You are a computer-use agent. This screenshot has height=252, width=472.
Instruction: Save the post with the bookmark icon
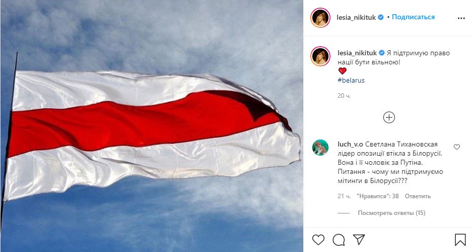tap(460, 240)
